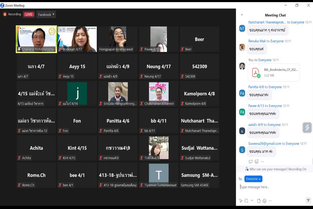Open more options ellipsis in chat toolbar
The height and width of the screenshot is (209, 313).
click(x=270, y=201)
